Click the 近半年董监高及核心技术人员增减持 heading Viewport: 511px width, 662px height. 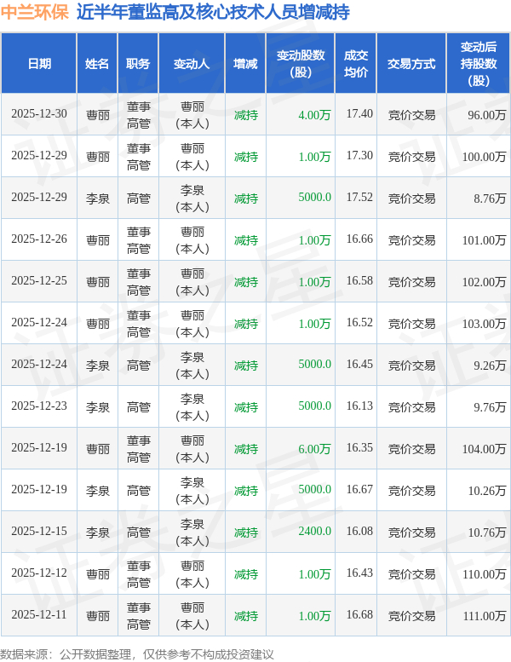(213, 12)
